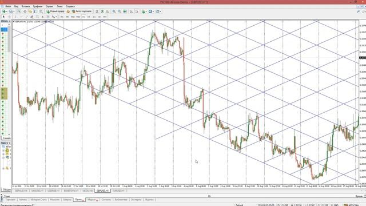Switch to candlestick chart icon

pos(102,11)
